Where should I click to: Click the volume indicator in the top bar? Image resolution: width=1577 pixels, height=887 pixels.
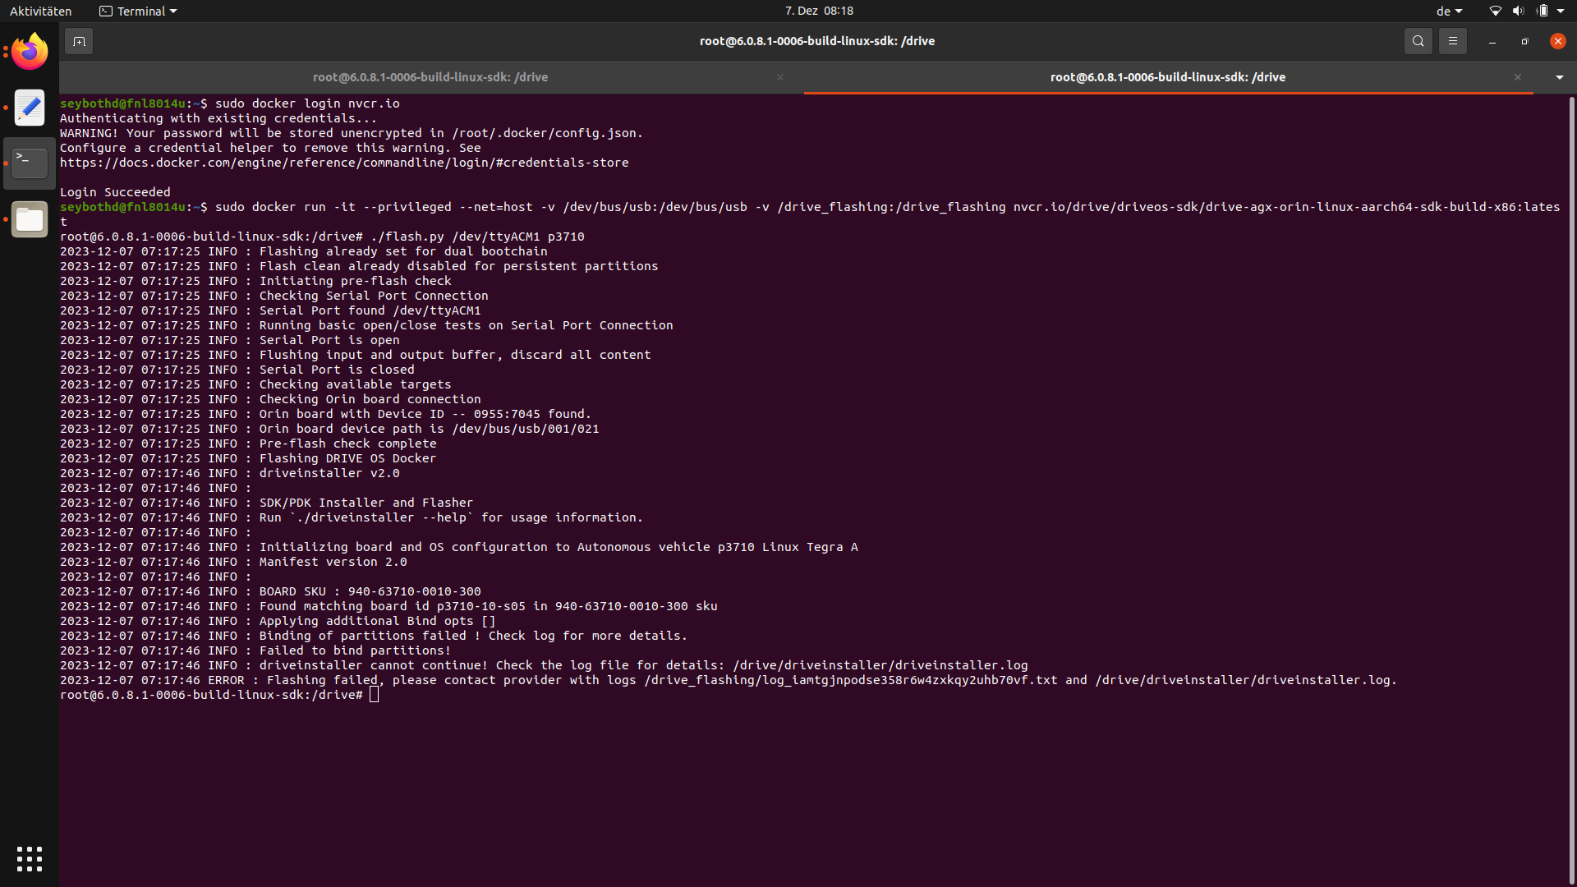pyautogui.click(x=1519, y=11)
